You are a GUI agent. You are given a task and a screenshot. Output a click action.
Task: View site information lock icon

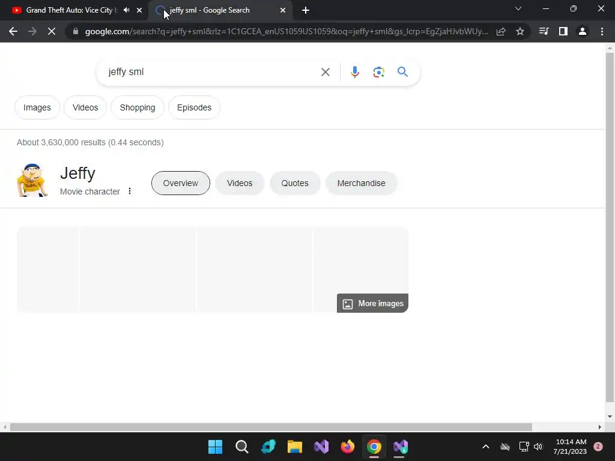tap(76, 31)
